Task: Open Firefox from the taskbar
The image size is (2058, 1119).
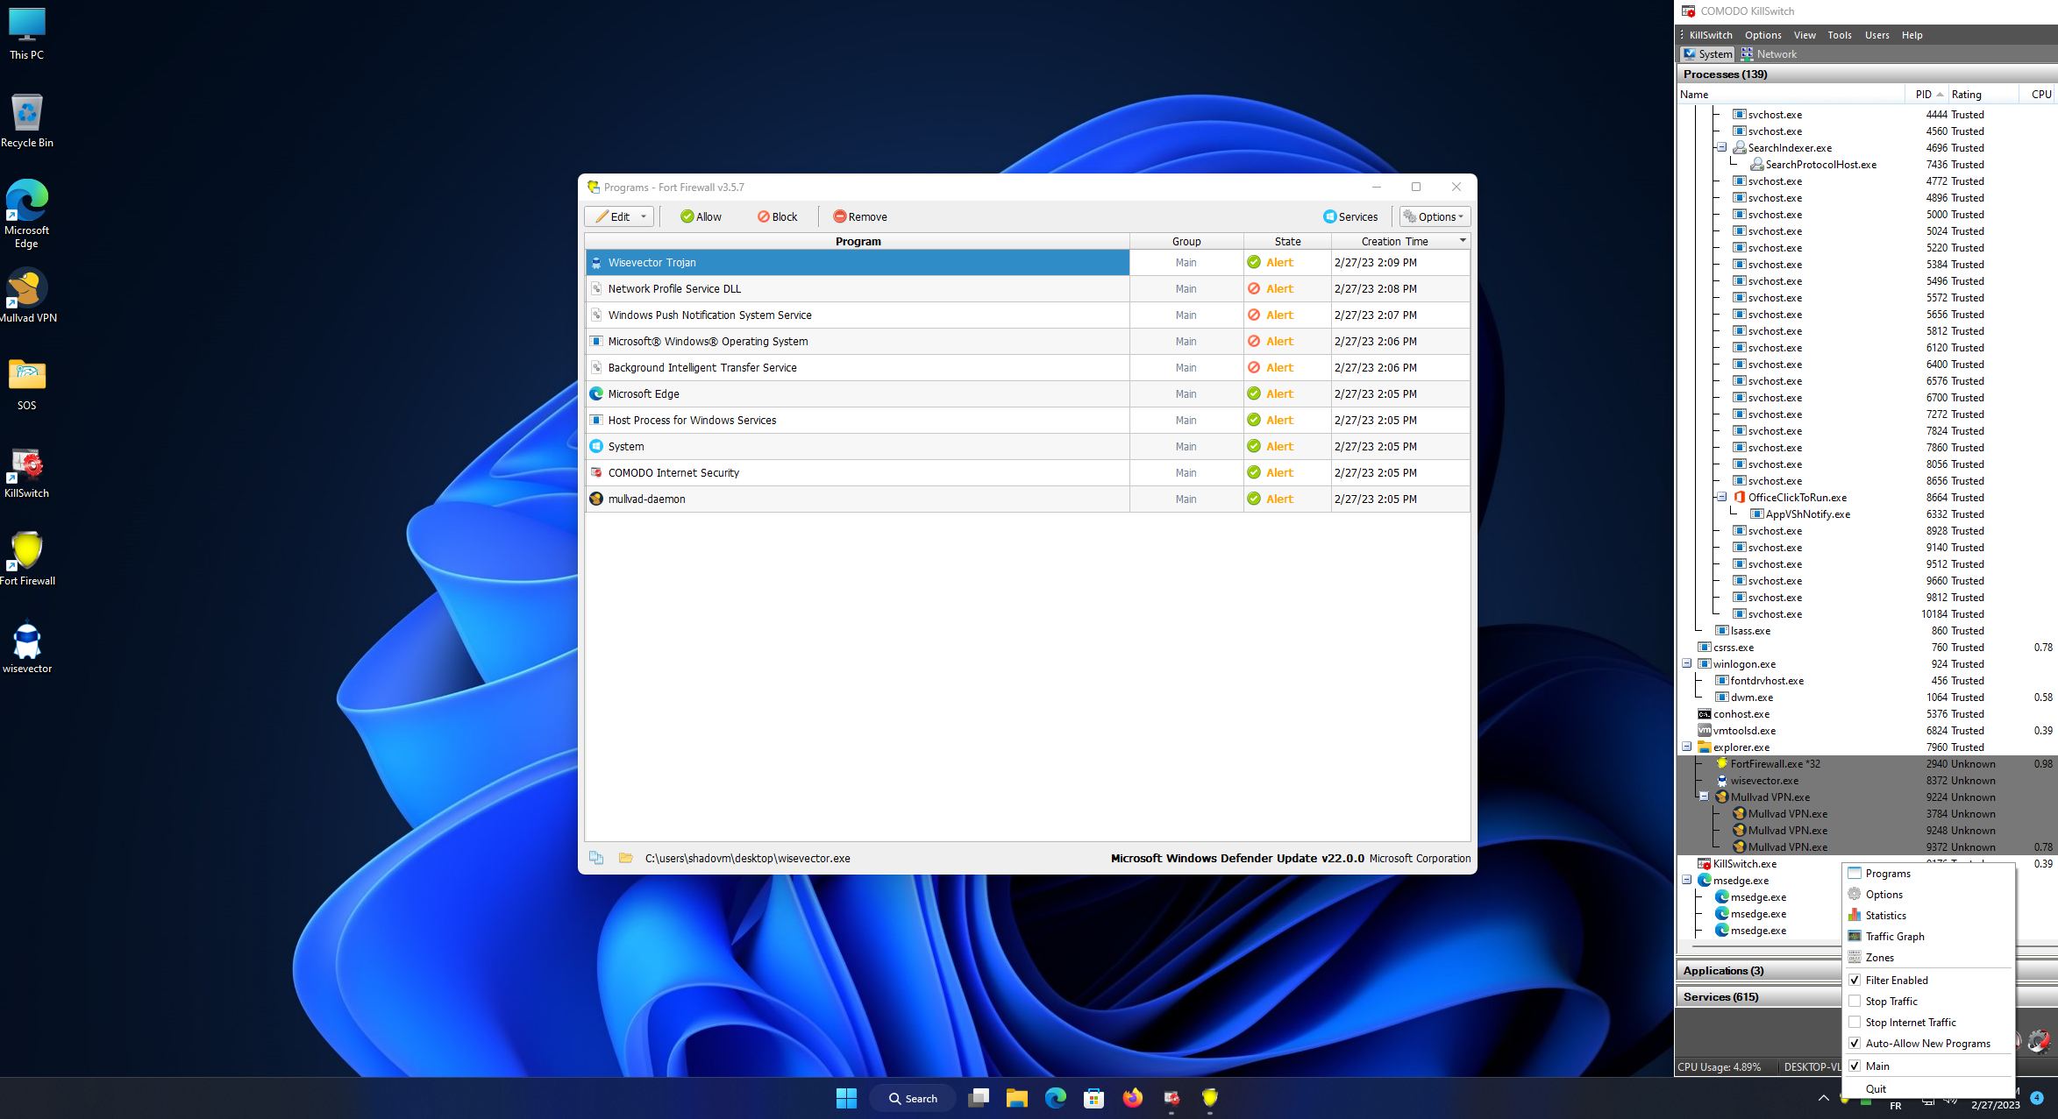Action: coord(1133,1098)
